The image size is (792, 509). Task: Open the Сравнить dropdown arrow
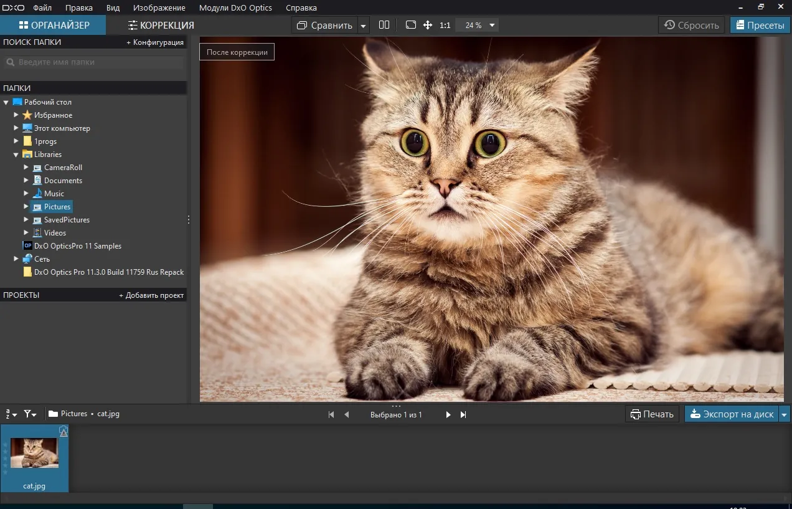[364, 26]
